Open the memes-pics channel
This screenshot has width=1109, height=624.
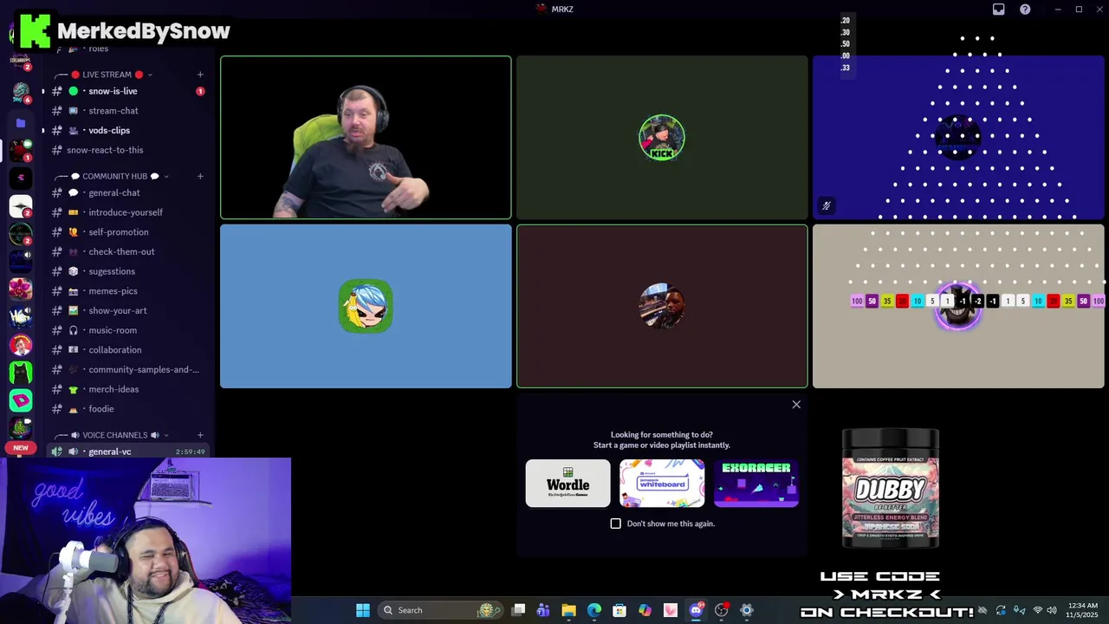point(127,291)
